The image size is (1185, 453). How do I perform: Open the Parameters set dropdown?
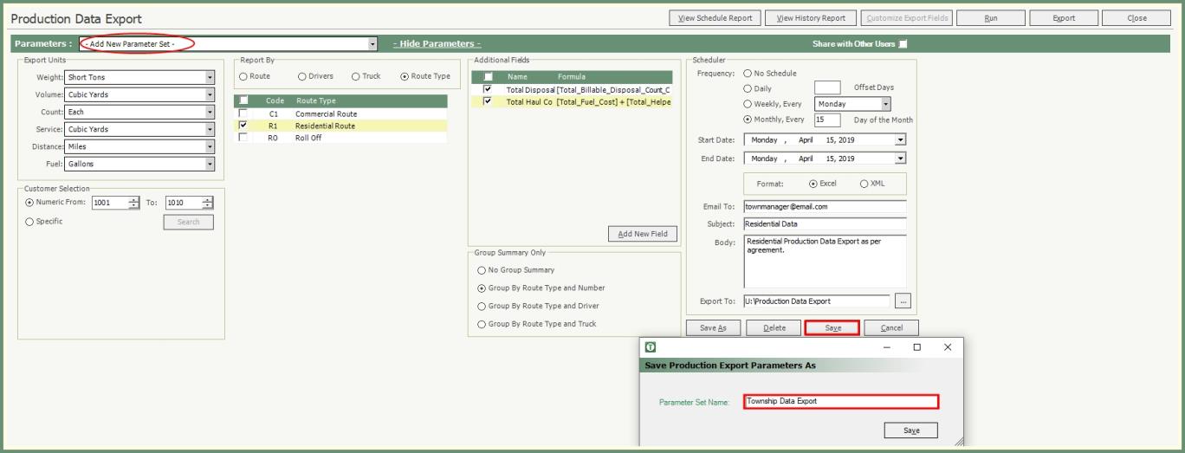(372, 43)
